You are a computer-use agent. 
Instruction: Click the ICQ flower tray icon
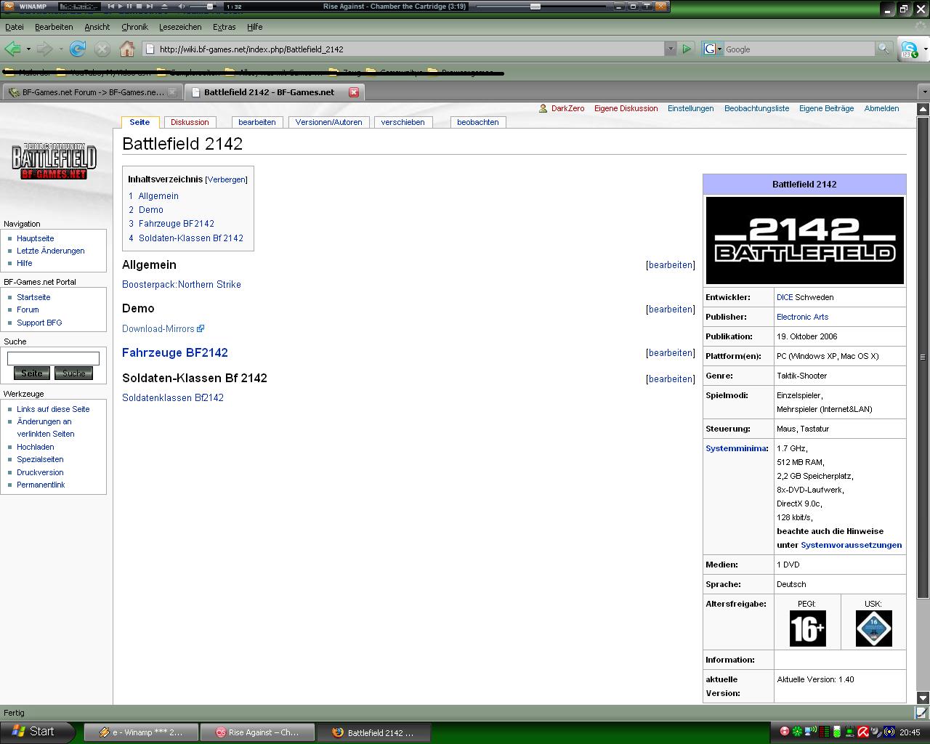[x=797, y=732]
